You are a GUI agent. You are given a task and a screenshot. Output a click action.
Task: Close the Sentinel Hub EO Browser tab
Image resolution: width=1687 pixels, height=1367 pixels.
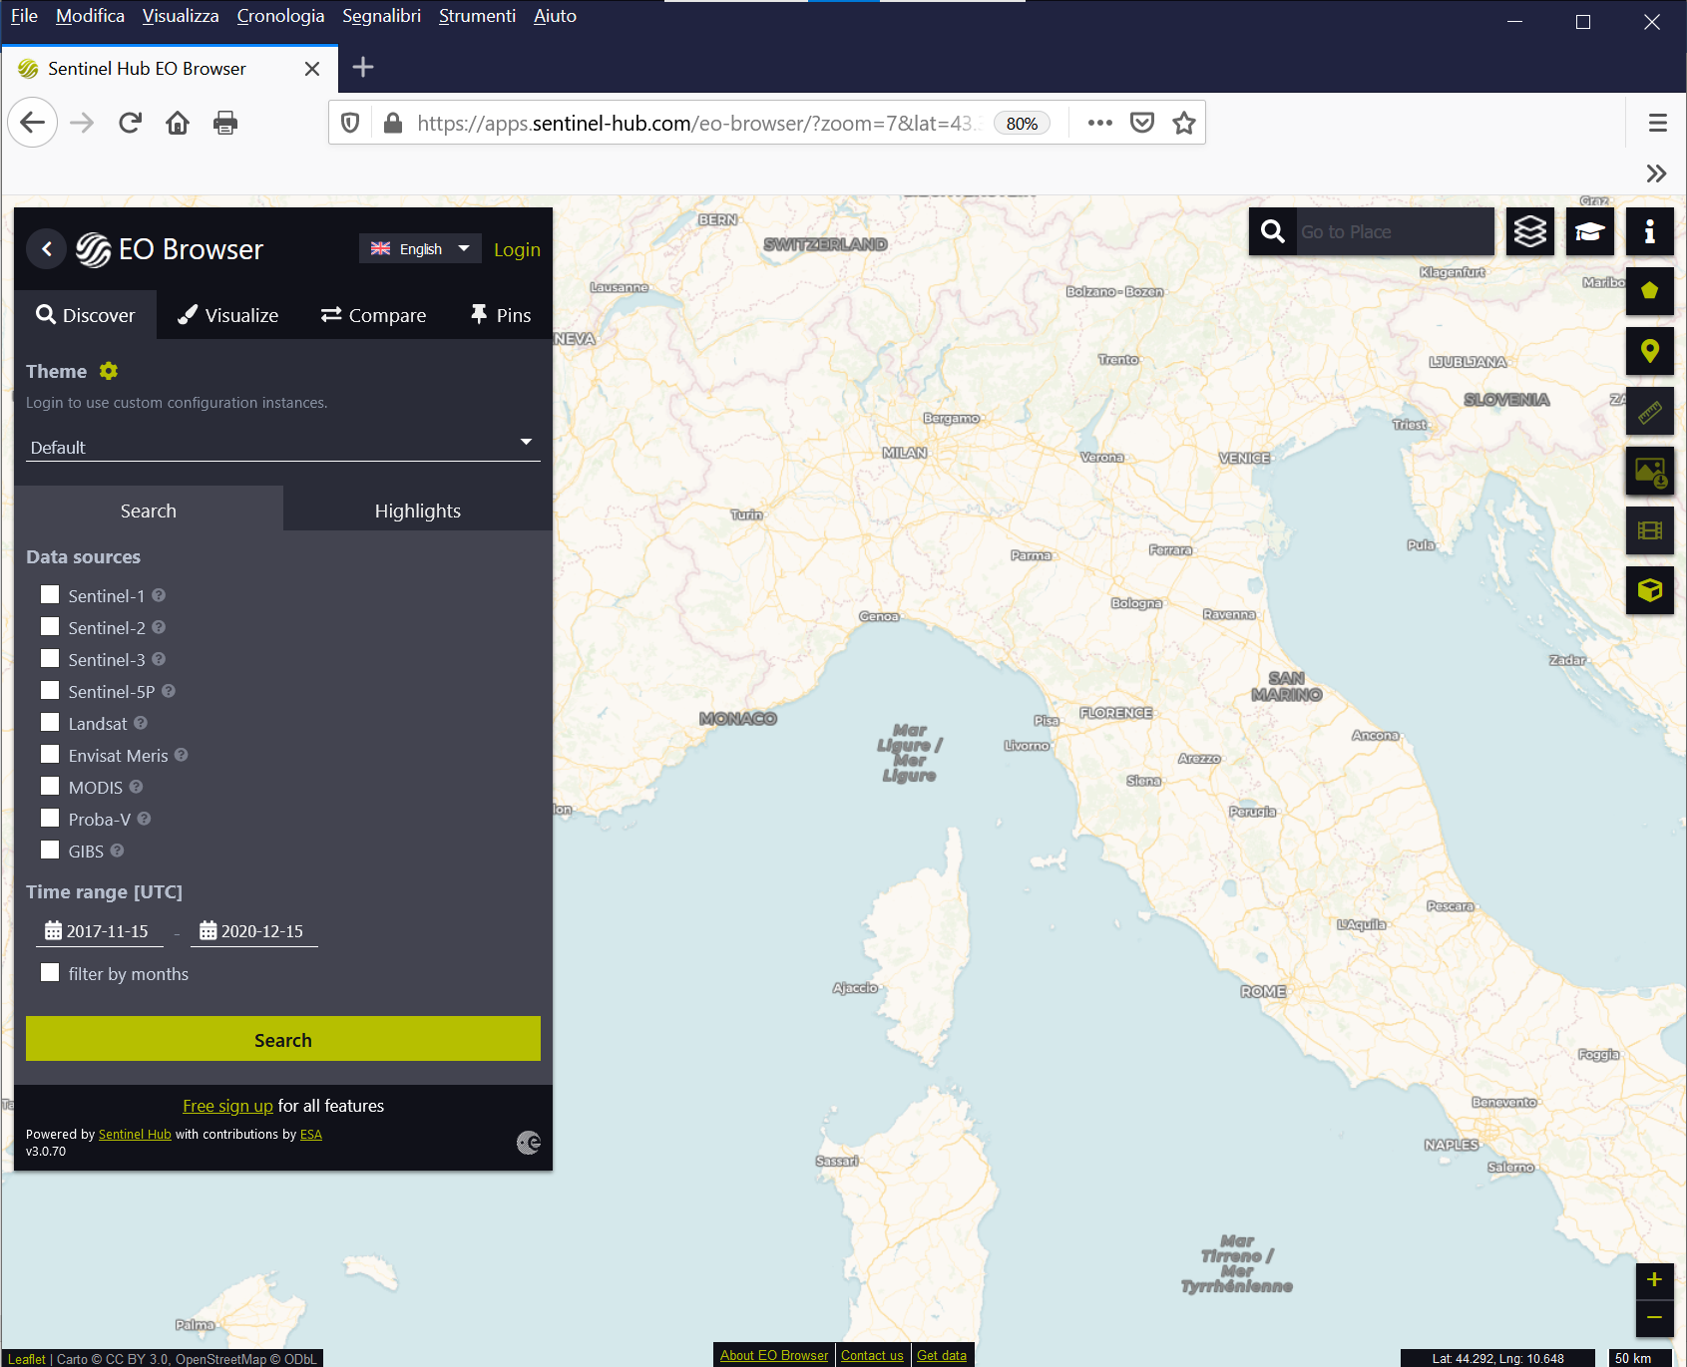[x=312, y=69]
